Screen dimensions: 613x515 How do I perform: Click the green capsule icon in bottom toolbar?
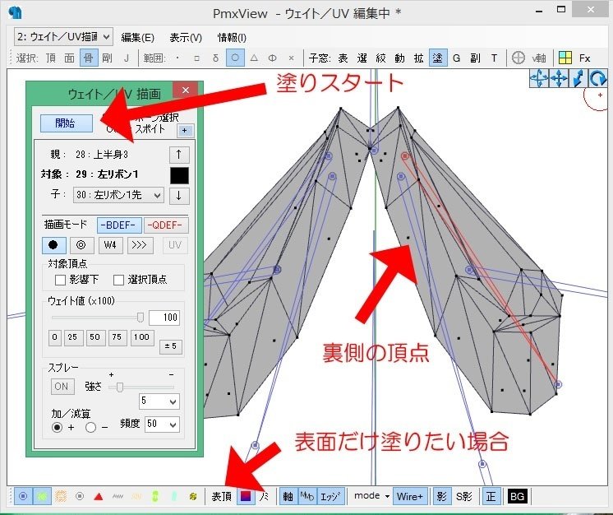point(155,497)
